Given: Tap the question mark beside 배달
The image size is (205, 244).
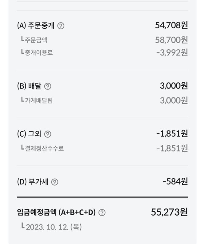Looking at the screenshot, I should [x=48, y=86].
